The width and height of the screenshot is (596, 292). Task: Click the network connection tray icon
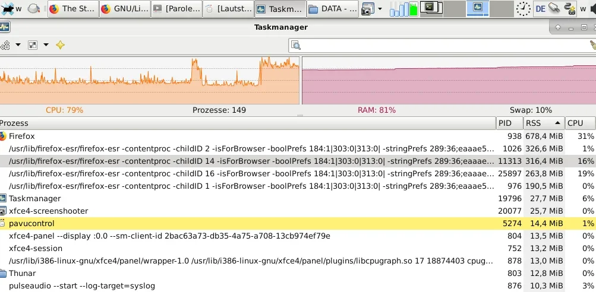pyautogui.click(x=554, y=8)
